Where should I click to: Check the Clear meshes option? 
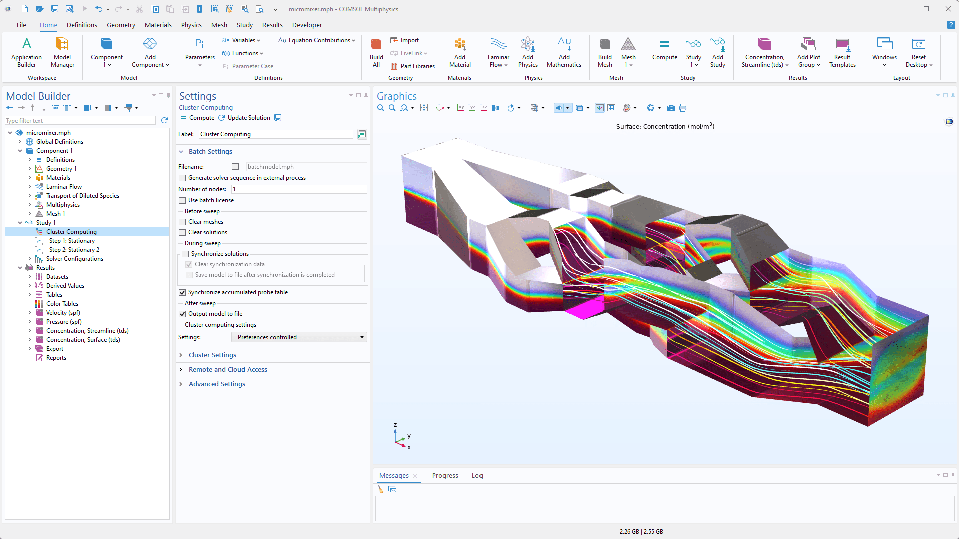click(182, 222)
